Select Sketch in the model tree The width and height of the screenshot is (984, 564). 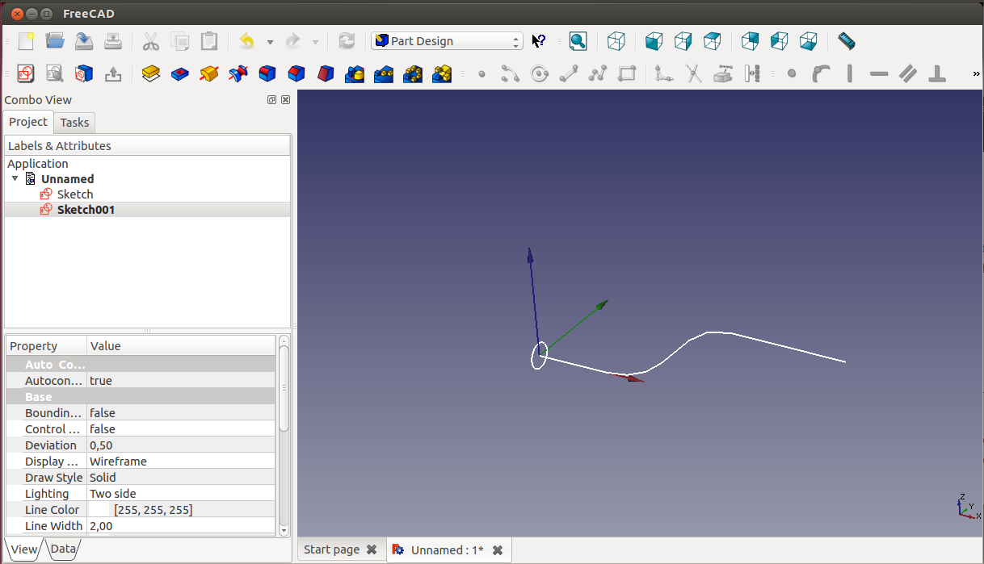tap(74, 194)
